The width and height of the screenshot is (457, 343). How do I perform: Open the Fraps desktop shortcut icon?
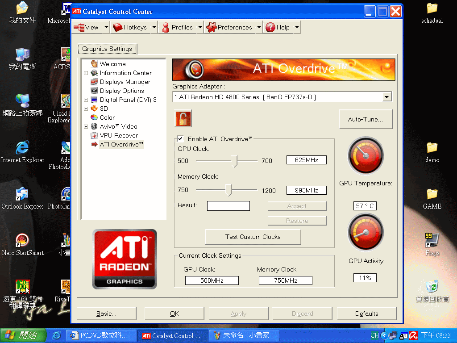click(x=432, y=241)
